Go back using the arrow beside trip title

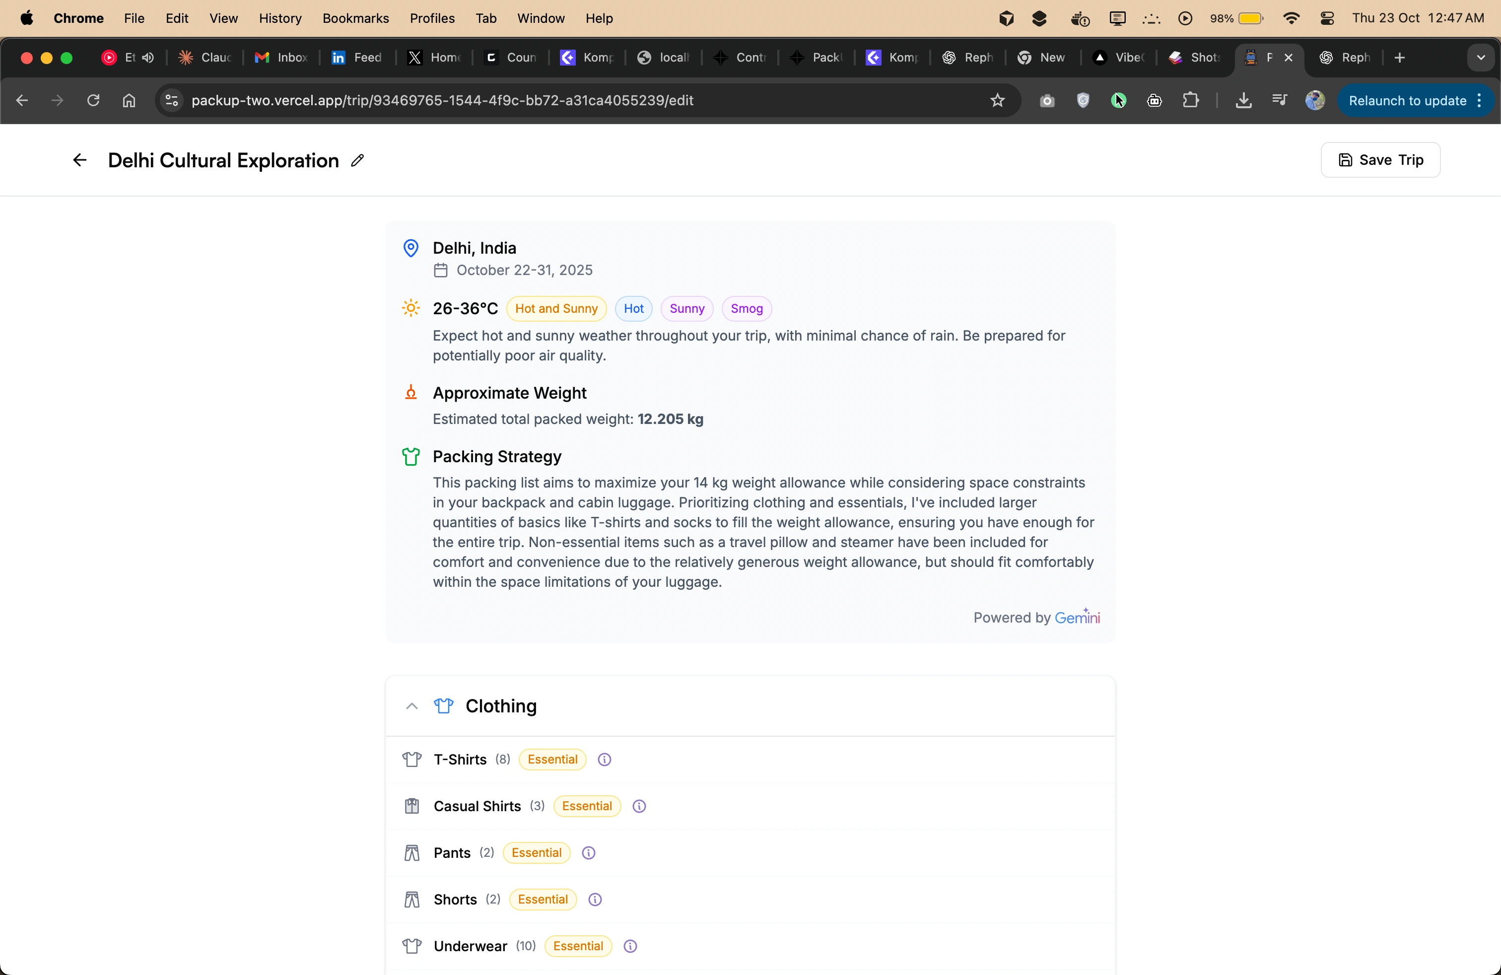click(79, 160)
